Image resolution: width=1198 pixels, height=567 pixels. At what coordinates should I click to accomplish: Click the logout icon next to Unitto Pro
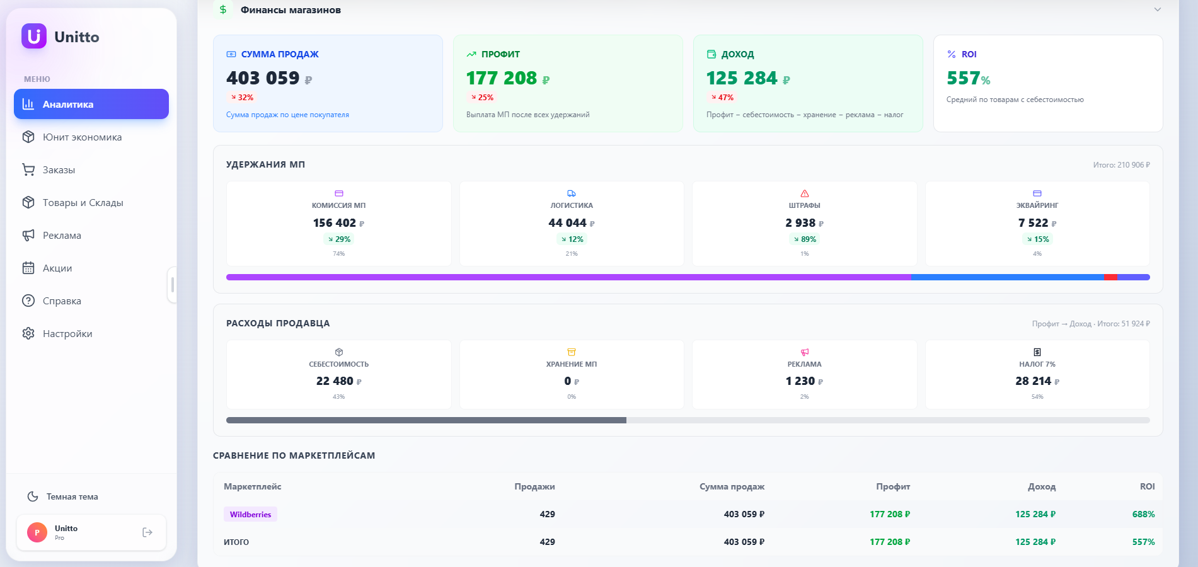point(147,532)
